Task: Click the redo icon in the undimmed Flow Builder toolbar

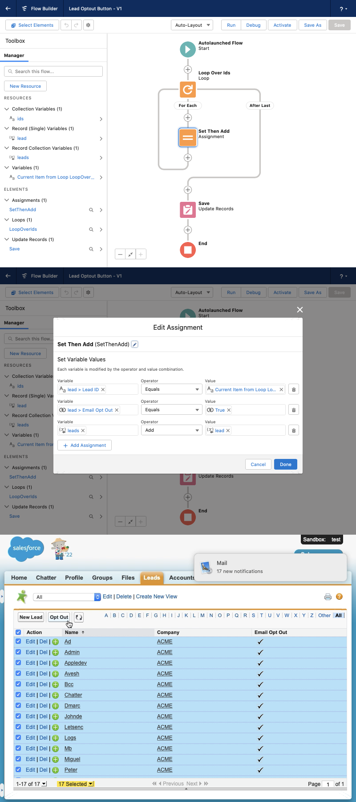Action: coord(76,25)
